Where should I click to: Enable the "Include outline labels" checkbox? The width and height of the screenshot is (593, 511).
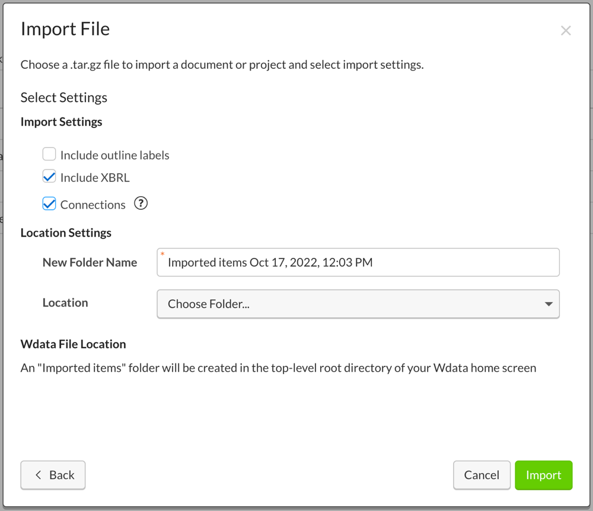click(x=49, y=154)
